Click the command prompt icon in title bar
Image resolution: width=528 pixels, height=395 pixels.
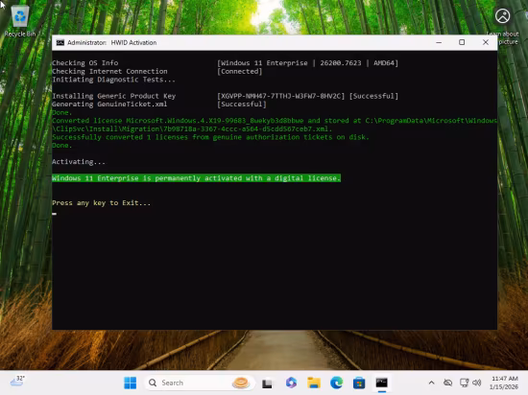[x=60, y=43]
